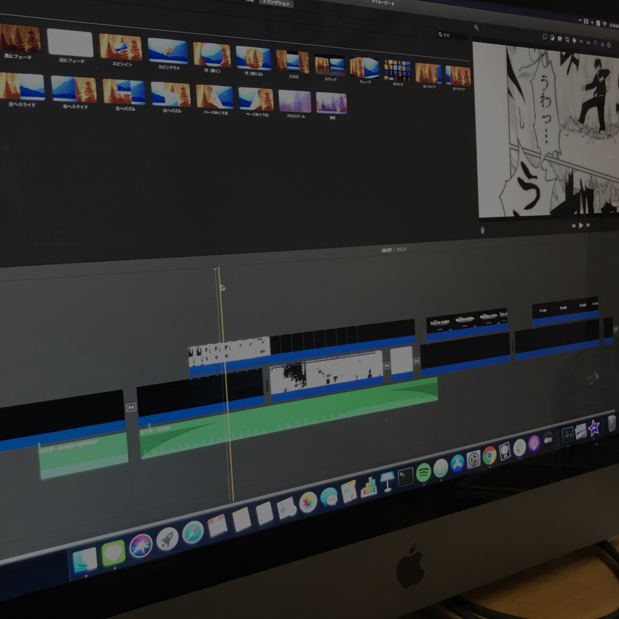
Task: Open the Color Correction palette icon
Action: pos(560,38)
